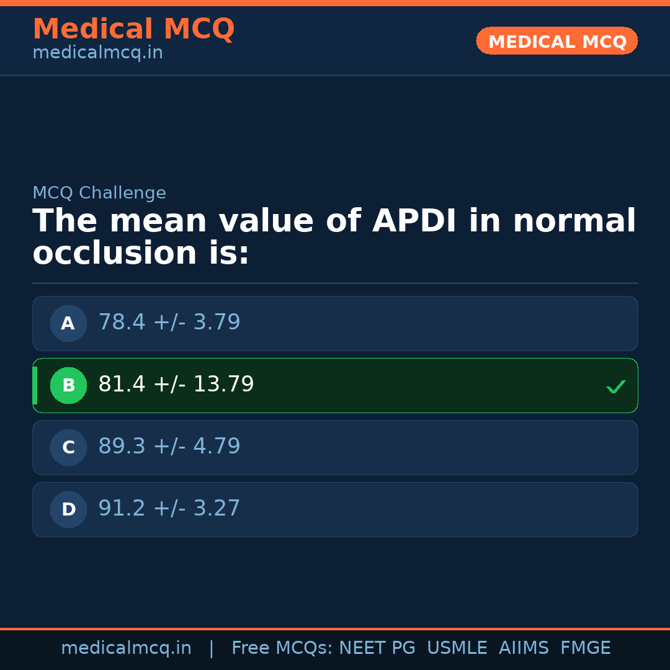Screen dimensions: 670x670
Task: Click the Medical MCQ header title
Action: 133,29
